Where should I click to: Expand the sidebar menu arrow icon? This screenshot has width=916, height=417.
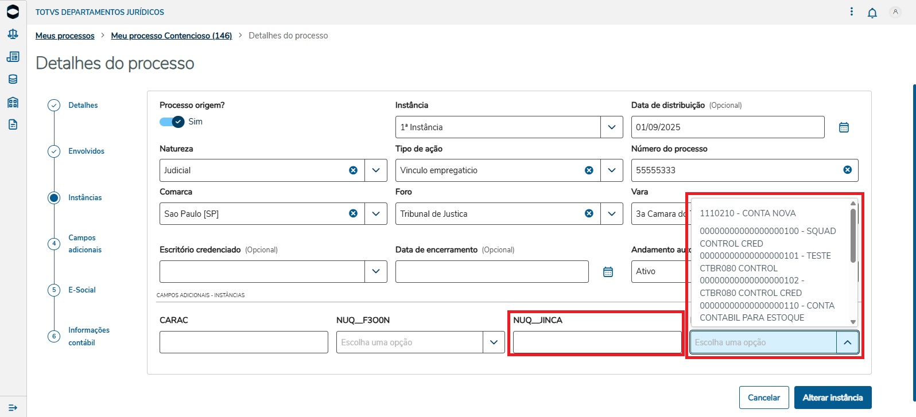pos(13,407)
